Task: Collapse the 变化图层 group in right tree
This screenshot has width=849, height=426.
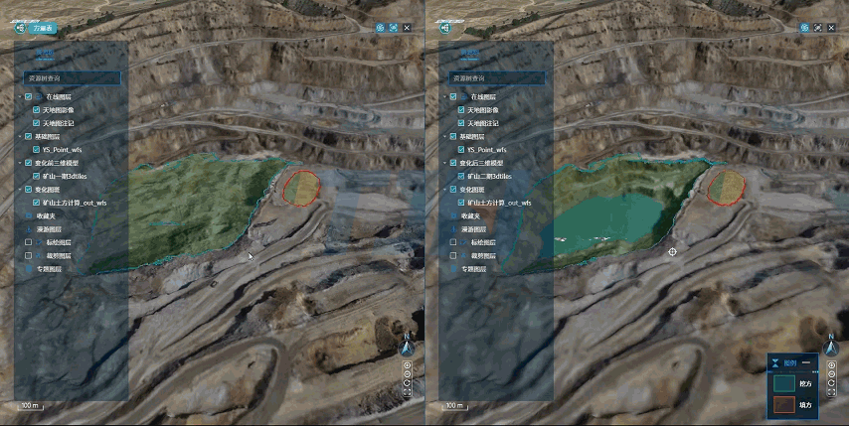Action: [442, 189]
